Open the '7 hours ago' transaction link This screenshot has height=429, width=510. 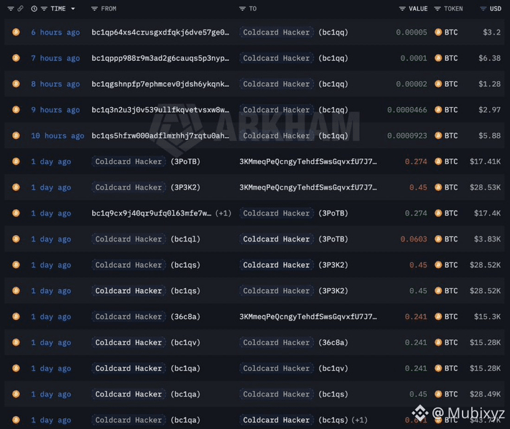click(x=55, y=58)
